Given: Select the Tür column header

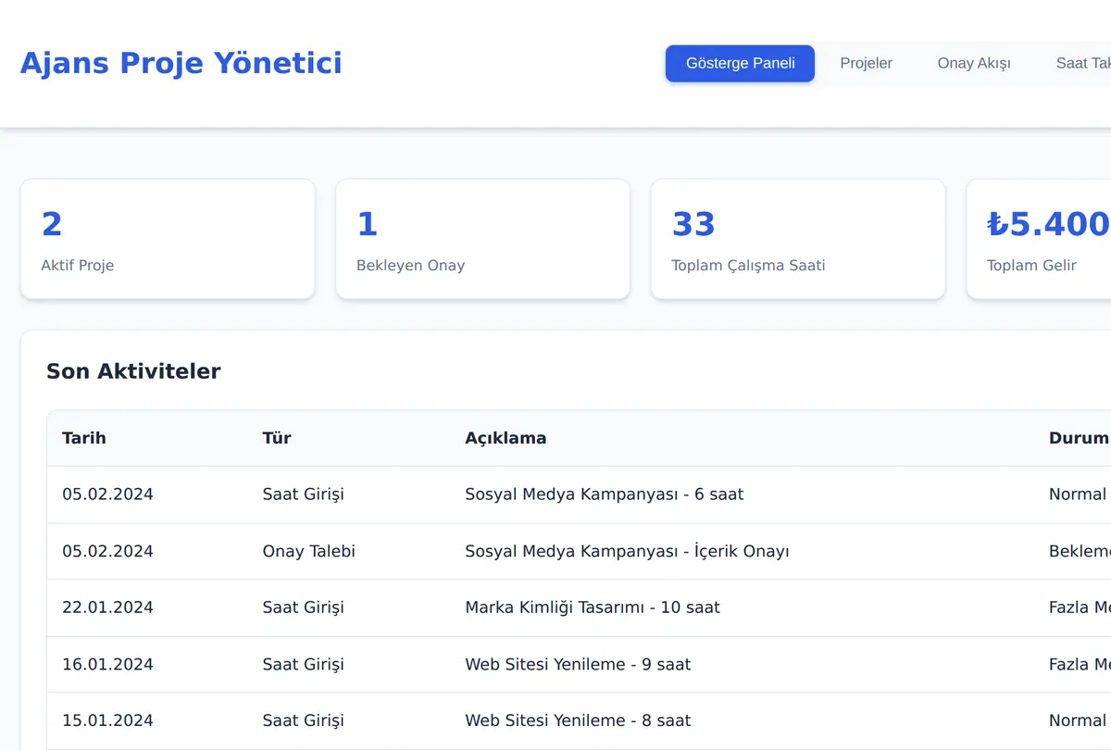Looking at the screenshot, I should (x=277, y=438).
